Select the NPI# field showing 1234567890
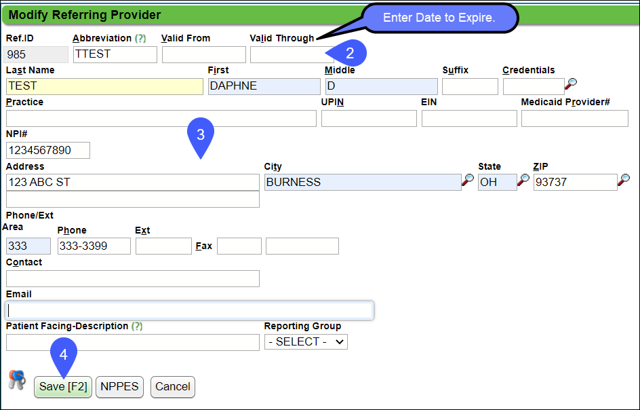The width and height of the screenshot is (640, 410). pyautogui.click(x=47, y=150)
